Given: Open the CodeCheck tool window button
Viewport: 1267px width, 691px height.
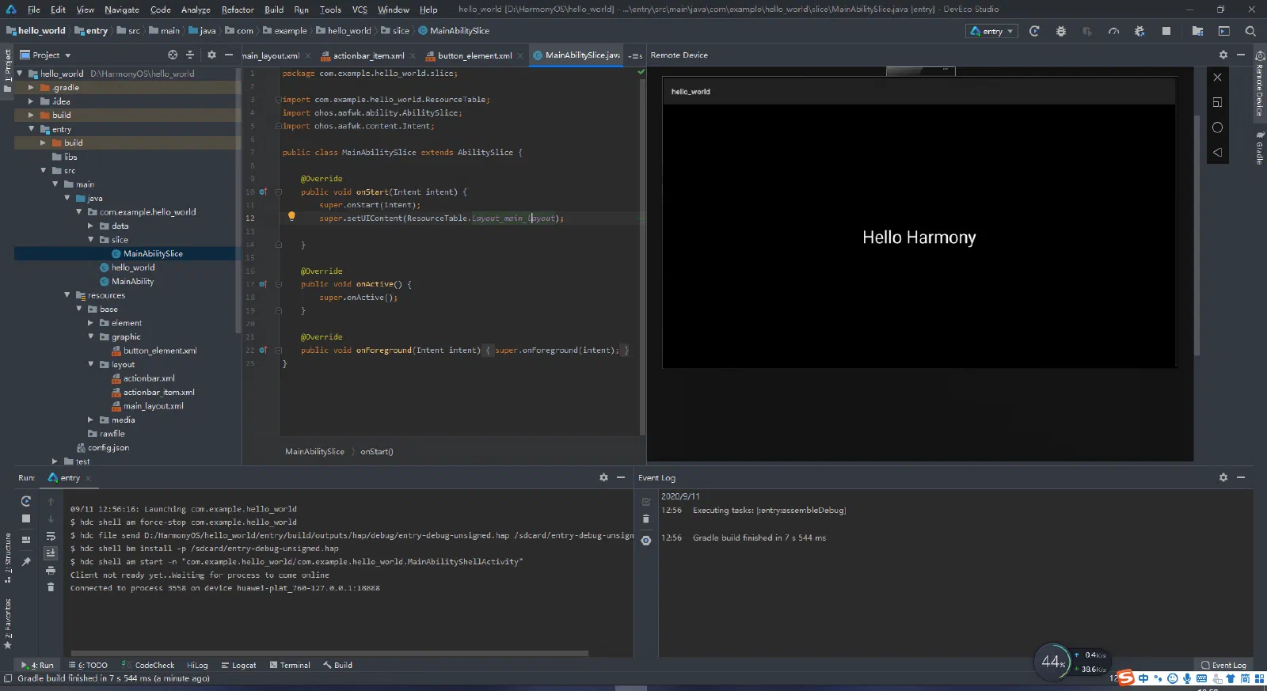Looking at the screenshot, I should (148, 665).
